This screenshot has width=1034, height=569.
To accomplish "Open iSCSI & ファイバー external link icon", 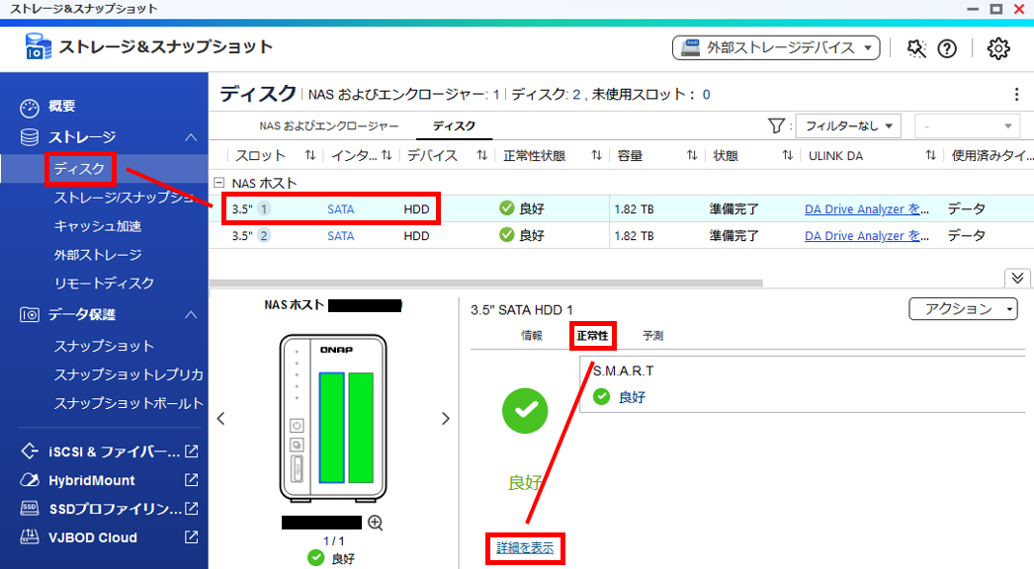I will click(x=191, y=451).
